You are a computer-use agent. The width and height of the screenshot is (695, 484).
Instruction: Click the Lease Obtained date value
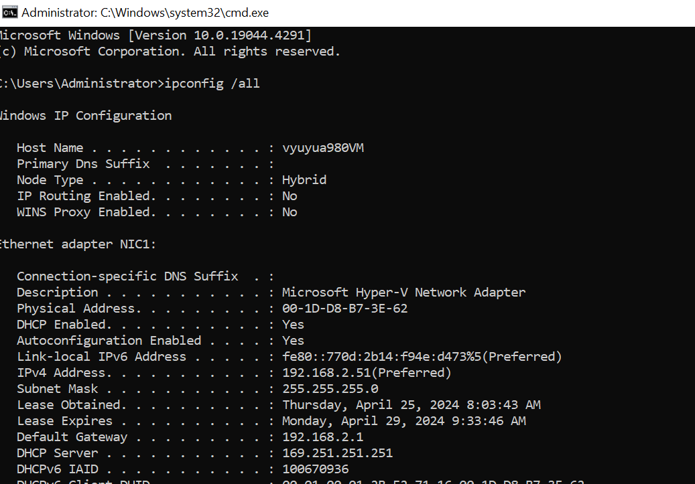pos(412,405)
